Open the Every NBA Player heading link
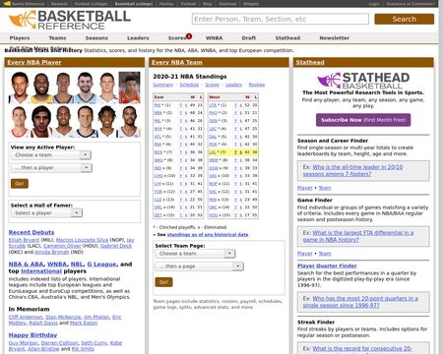 pos(34,62)
